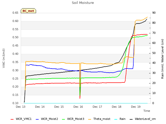Screen dimensions: 166x124
Task: Click the Time axis label
Action: point(147,111)
